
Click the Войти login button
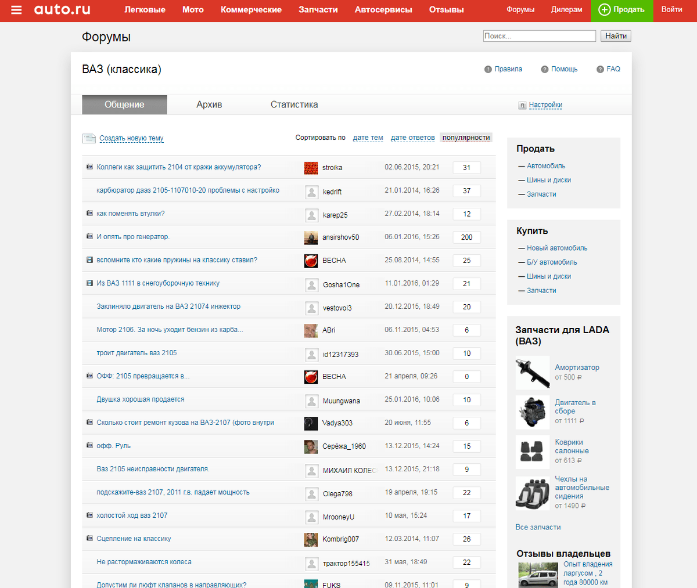(x=672, y=10)
